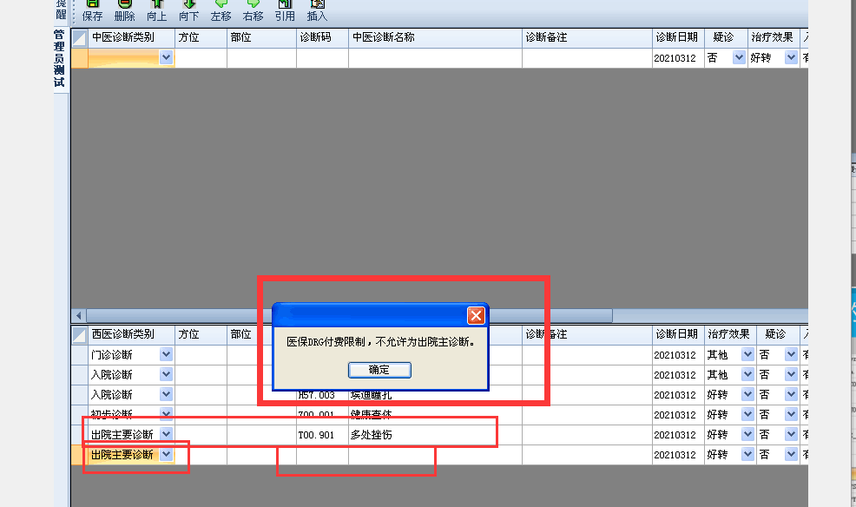856x507 pixels.
Task: Click 部位 header in 中医 grid
Action: pyautogui.click(x=261, y=37)
